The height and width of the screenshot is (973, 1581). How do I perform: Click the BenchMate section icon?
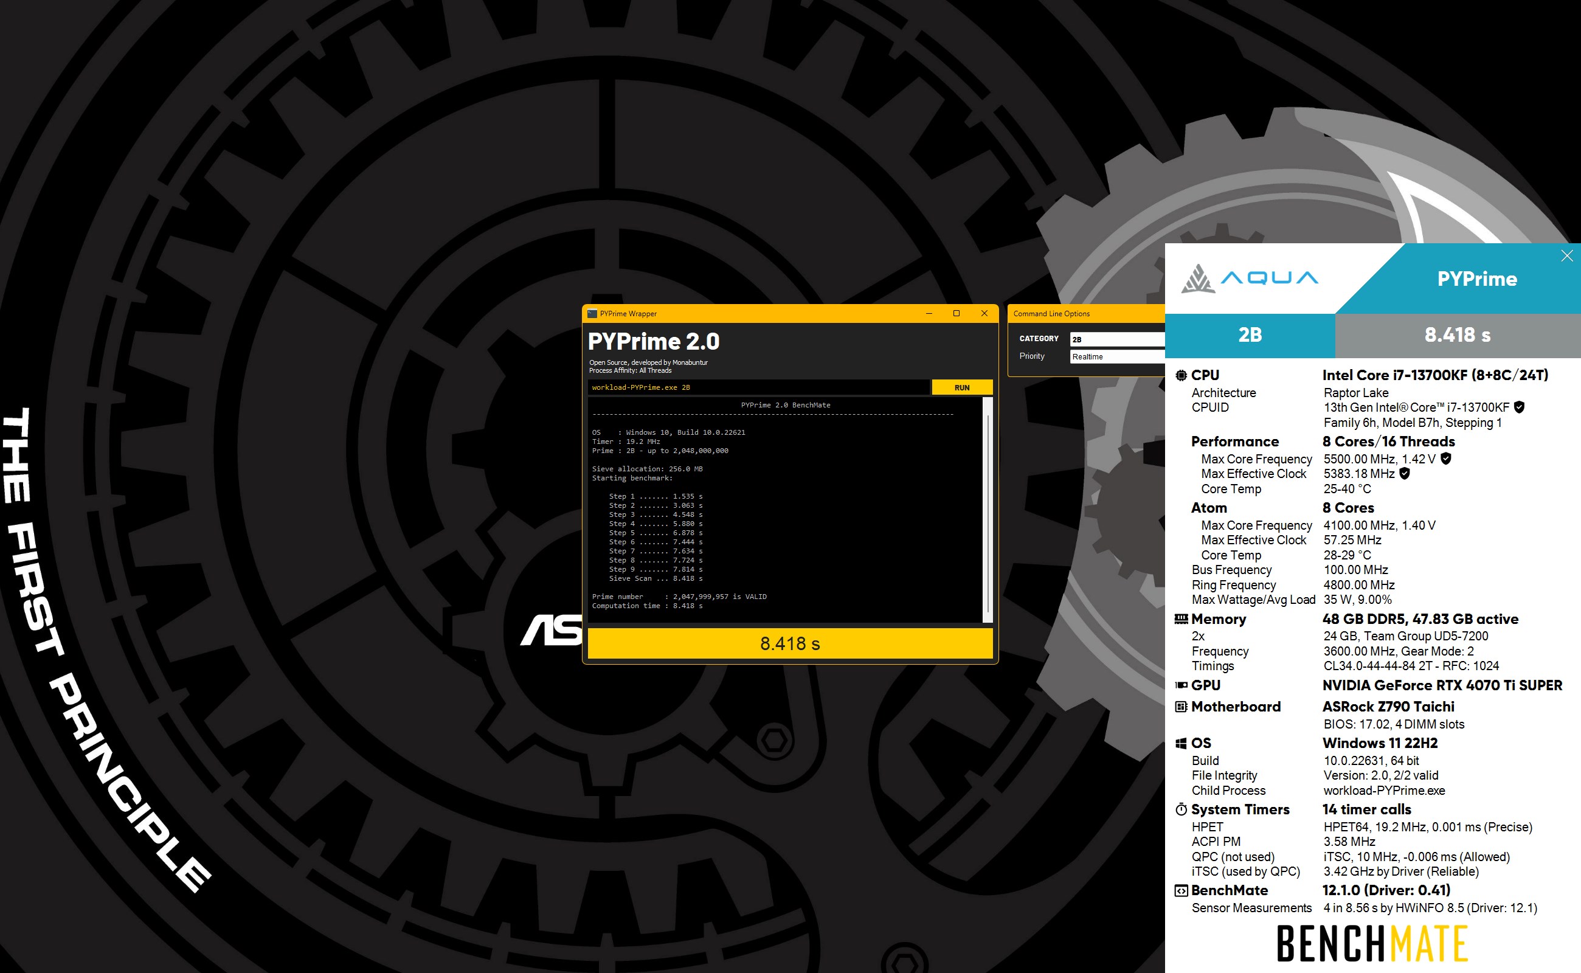click(1181, 891)
